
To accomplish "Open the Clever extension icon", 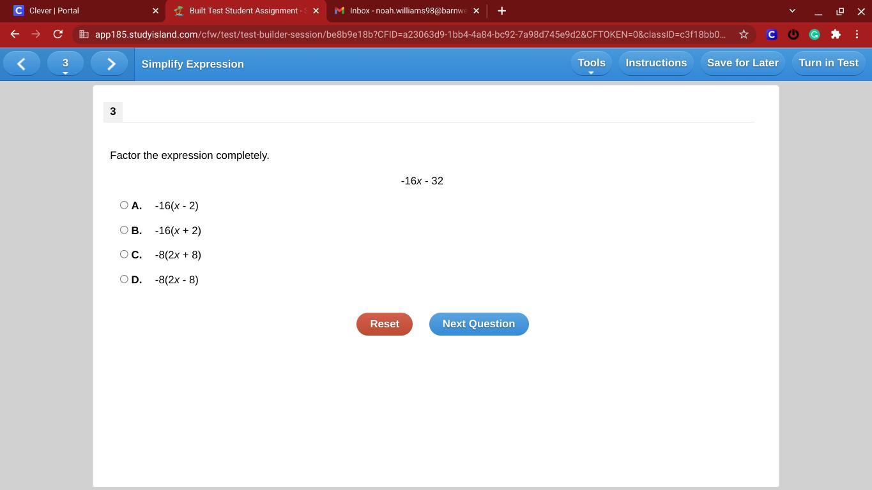I will pos(772,34).
